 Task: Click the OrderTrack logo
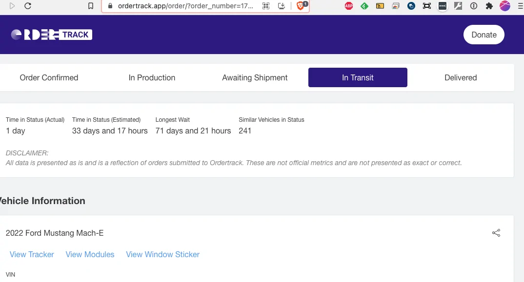tap(51, 35)
